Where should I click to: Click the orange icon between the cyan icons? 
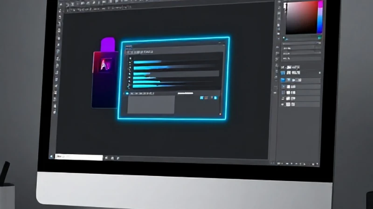(x=206, y=98)
